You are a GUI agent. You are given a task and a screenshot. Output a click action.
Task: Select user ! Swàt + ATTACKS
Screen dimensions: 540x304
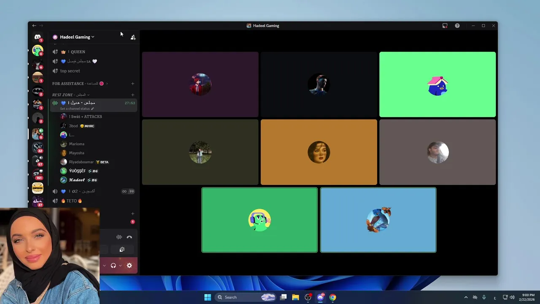pos(98,117)
